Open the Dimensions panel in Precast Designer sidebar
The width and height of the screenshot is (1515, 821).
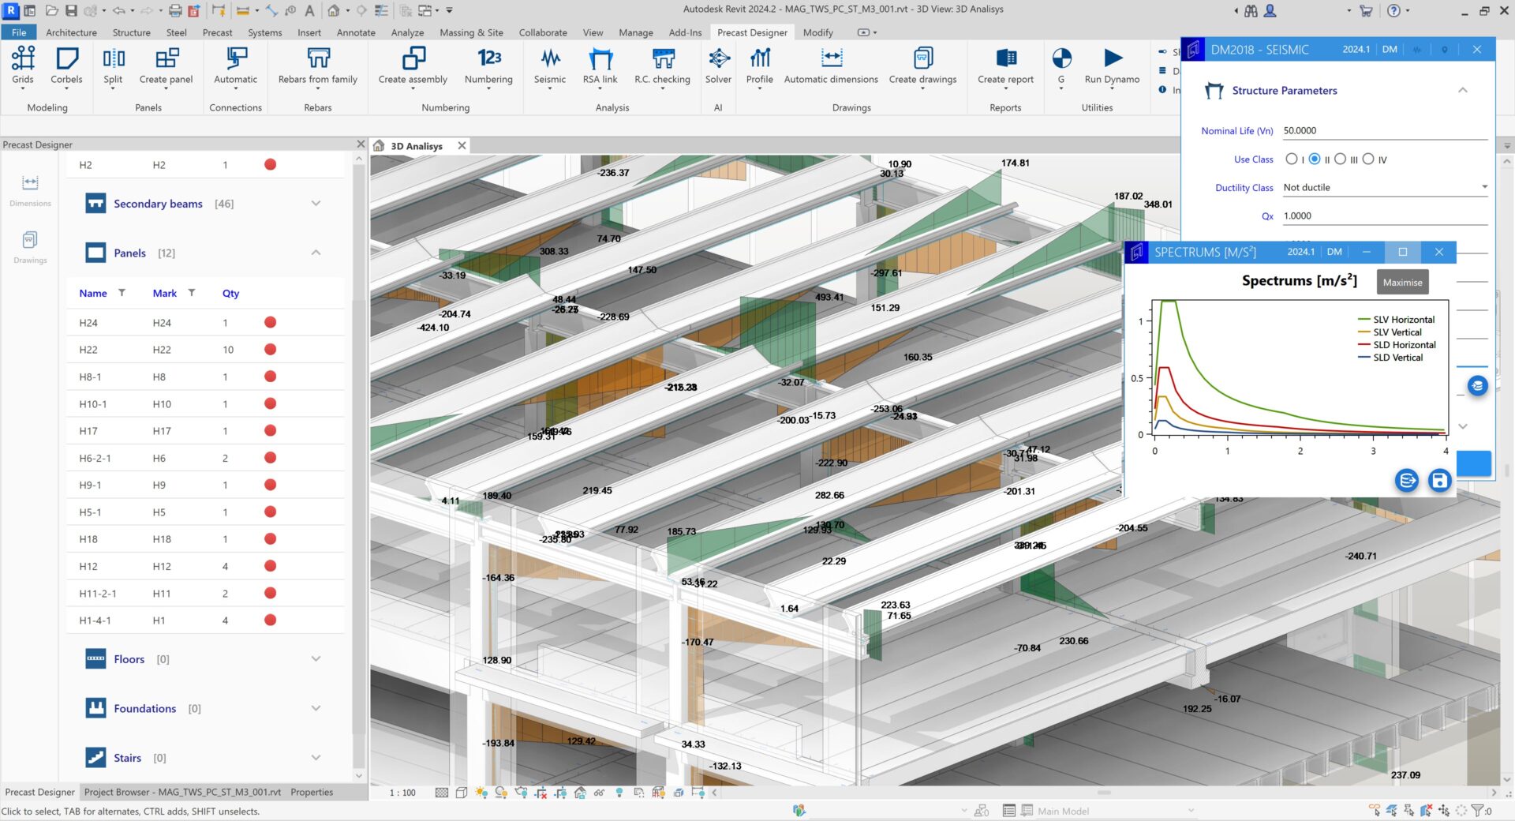pos(29,189)
